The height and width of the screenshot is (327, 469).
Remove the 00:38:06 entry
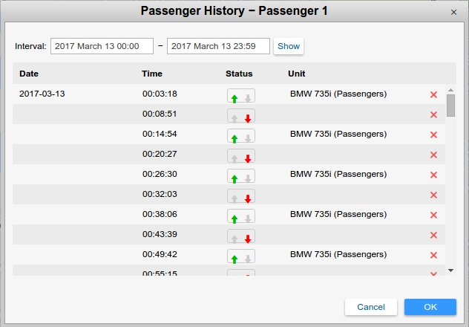coord(433,215)
